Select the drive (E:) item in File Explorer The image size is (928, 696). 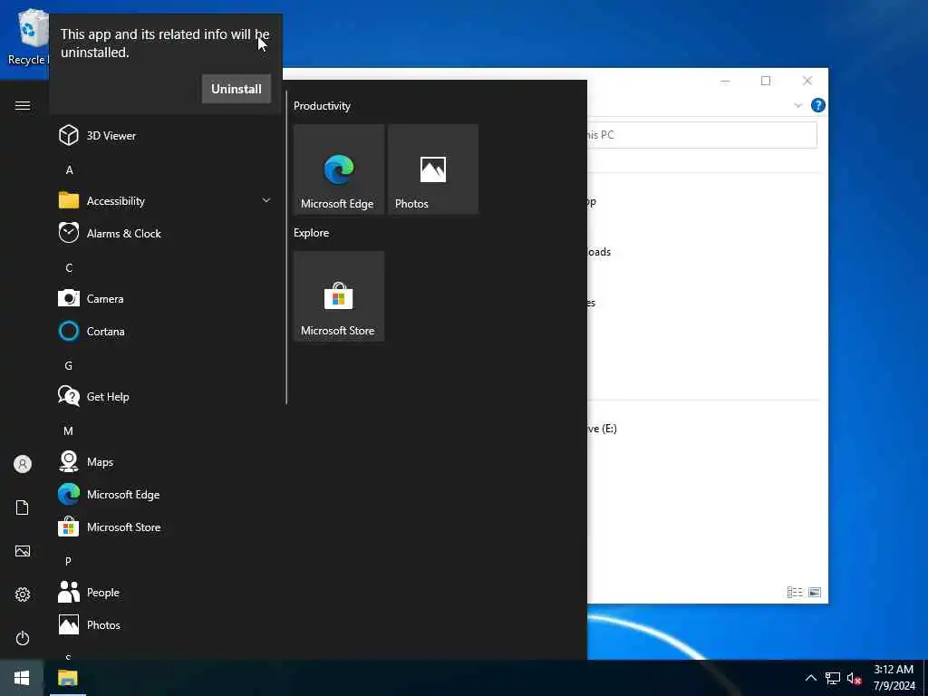[x=602, y=429]
